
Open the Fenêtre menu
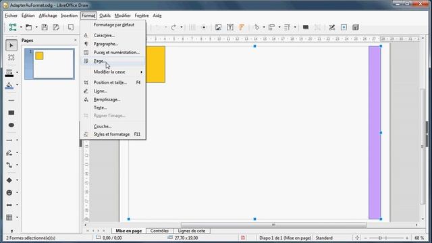pos(142,16)
